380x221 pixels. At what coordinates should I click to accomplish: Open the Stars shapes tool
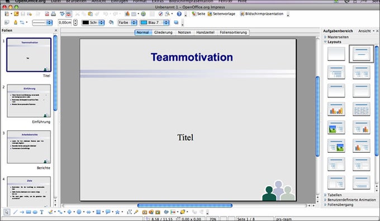117,212
